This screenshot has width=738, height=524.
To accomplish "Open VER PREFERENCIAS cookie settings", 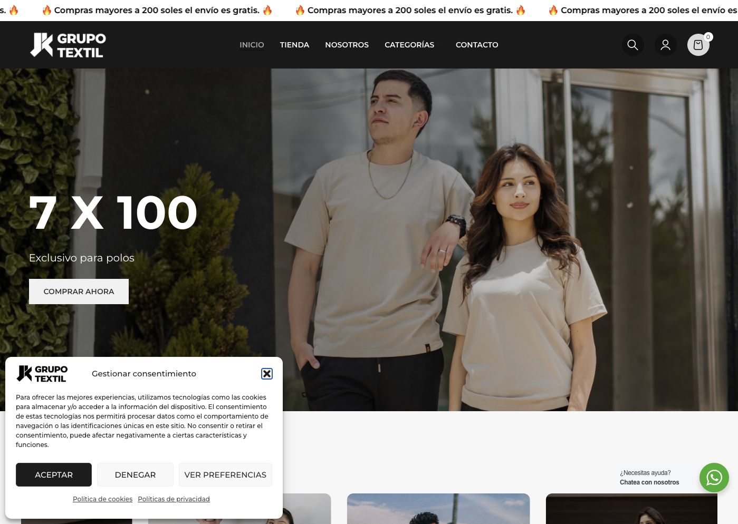I will point(225,474).
